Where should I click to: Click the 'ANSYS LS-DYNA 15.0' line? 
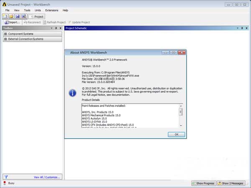click(95, 122)
